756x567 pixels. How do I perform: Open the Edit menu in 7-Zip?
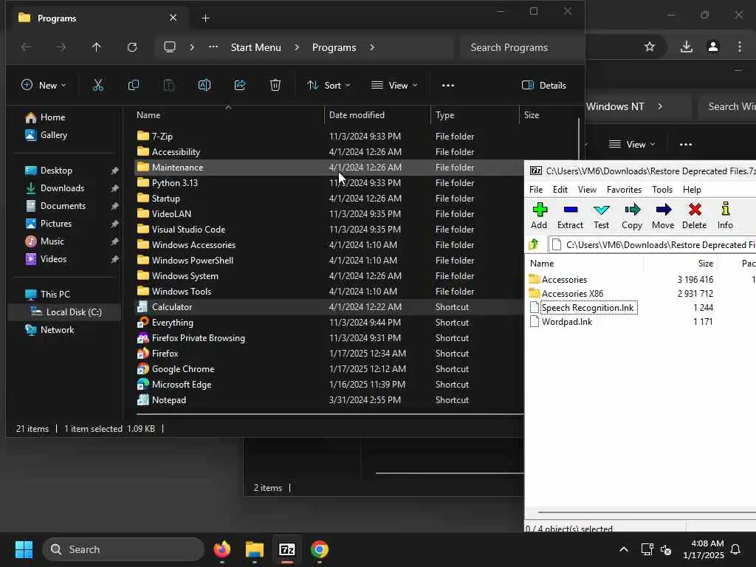(x=560, y=190)
